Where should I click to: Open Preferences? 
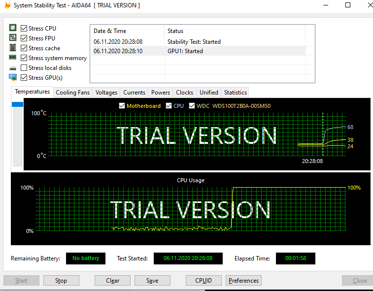[x=243, y=281]
